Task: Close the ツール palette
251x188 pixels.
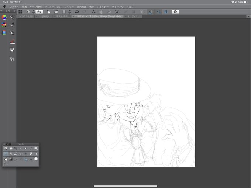Action: [7, 144]
